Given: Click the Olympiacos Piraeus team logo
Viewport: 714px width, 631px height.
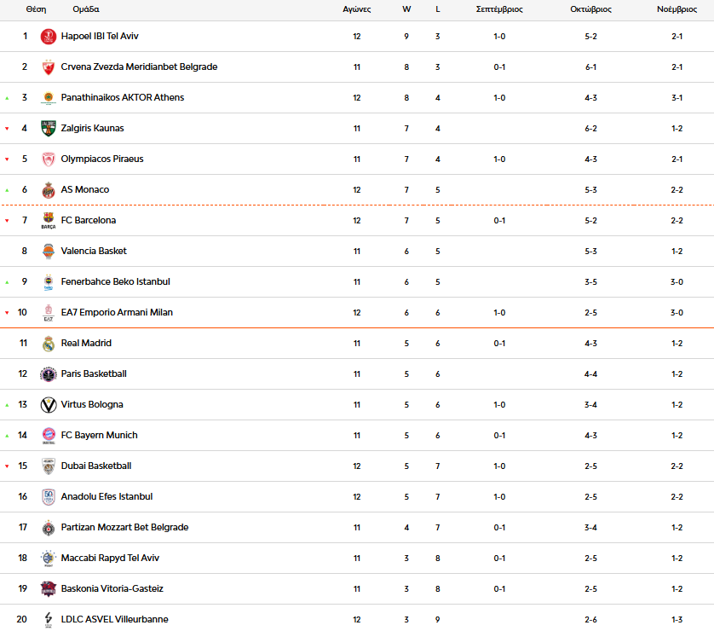Looking at the screenshot, I should pyautogui.click(x=48, y=159).
